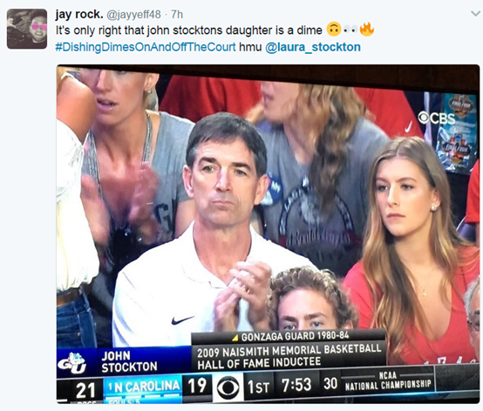Open the jay rock. display name link
Screen dimensions: 483x411
point(79,14)
